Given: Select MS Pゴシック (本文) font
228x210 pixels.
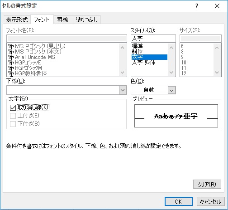Looking at the screenshot, I should (x=38, y=52).
